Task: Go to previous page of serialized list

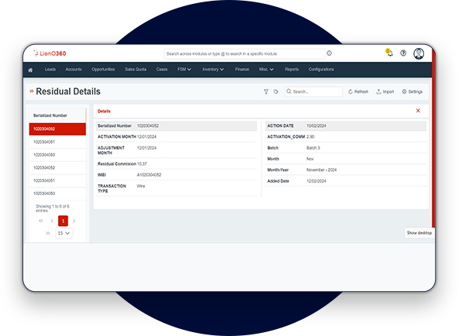Action: [x=52, y=221]
